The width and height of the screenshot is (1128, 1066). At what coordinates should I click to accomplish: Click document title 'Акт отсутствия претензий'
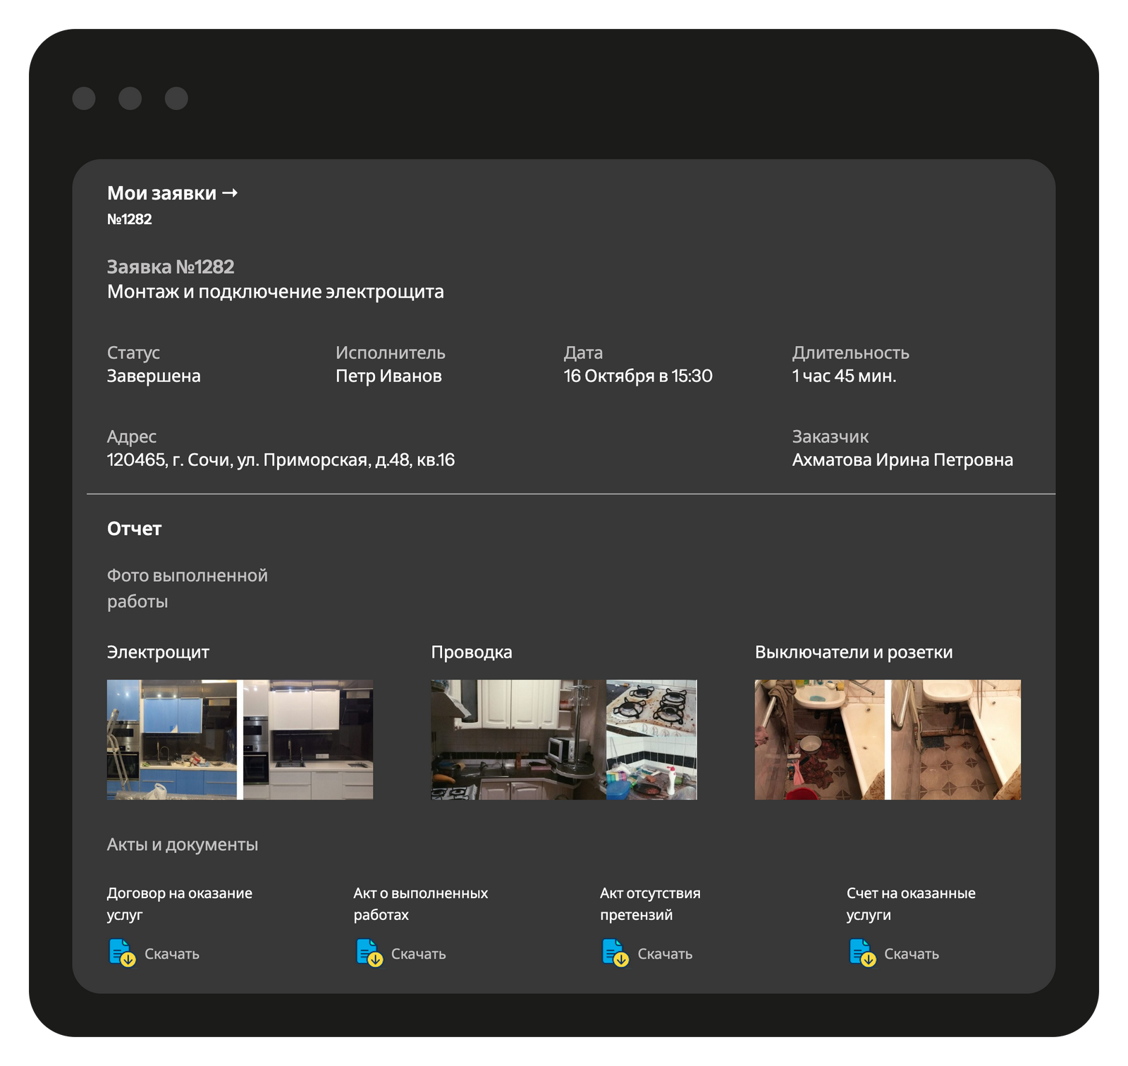click(650, 904)
